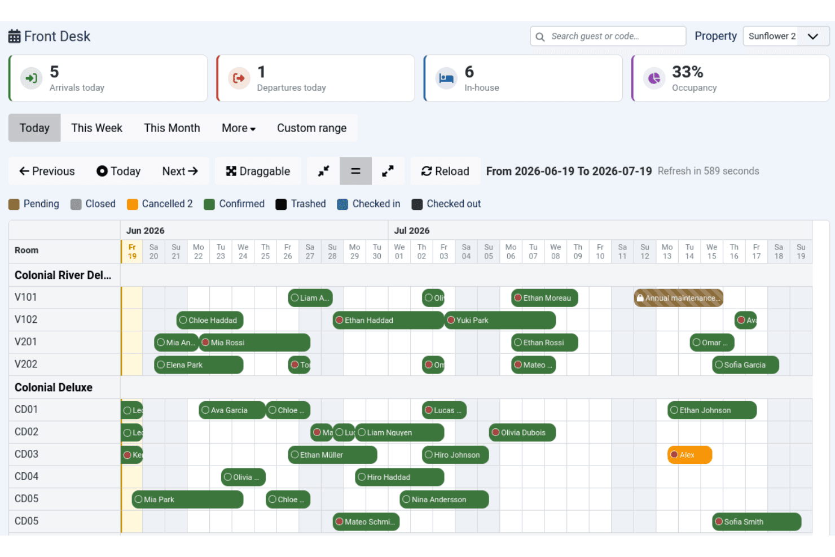Click the Confirmed legend color swatch
This screenshot has height=557, width=835.
tap(209, 204)
